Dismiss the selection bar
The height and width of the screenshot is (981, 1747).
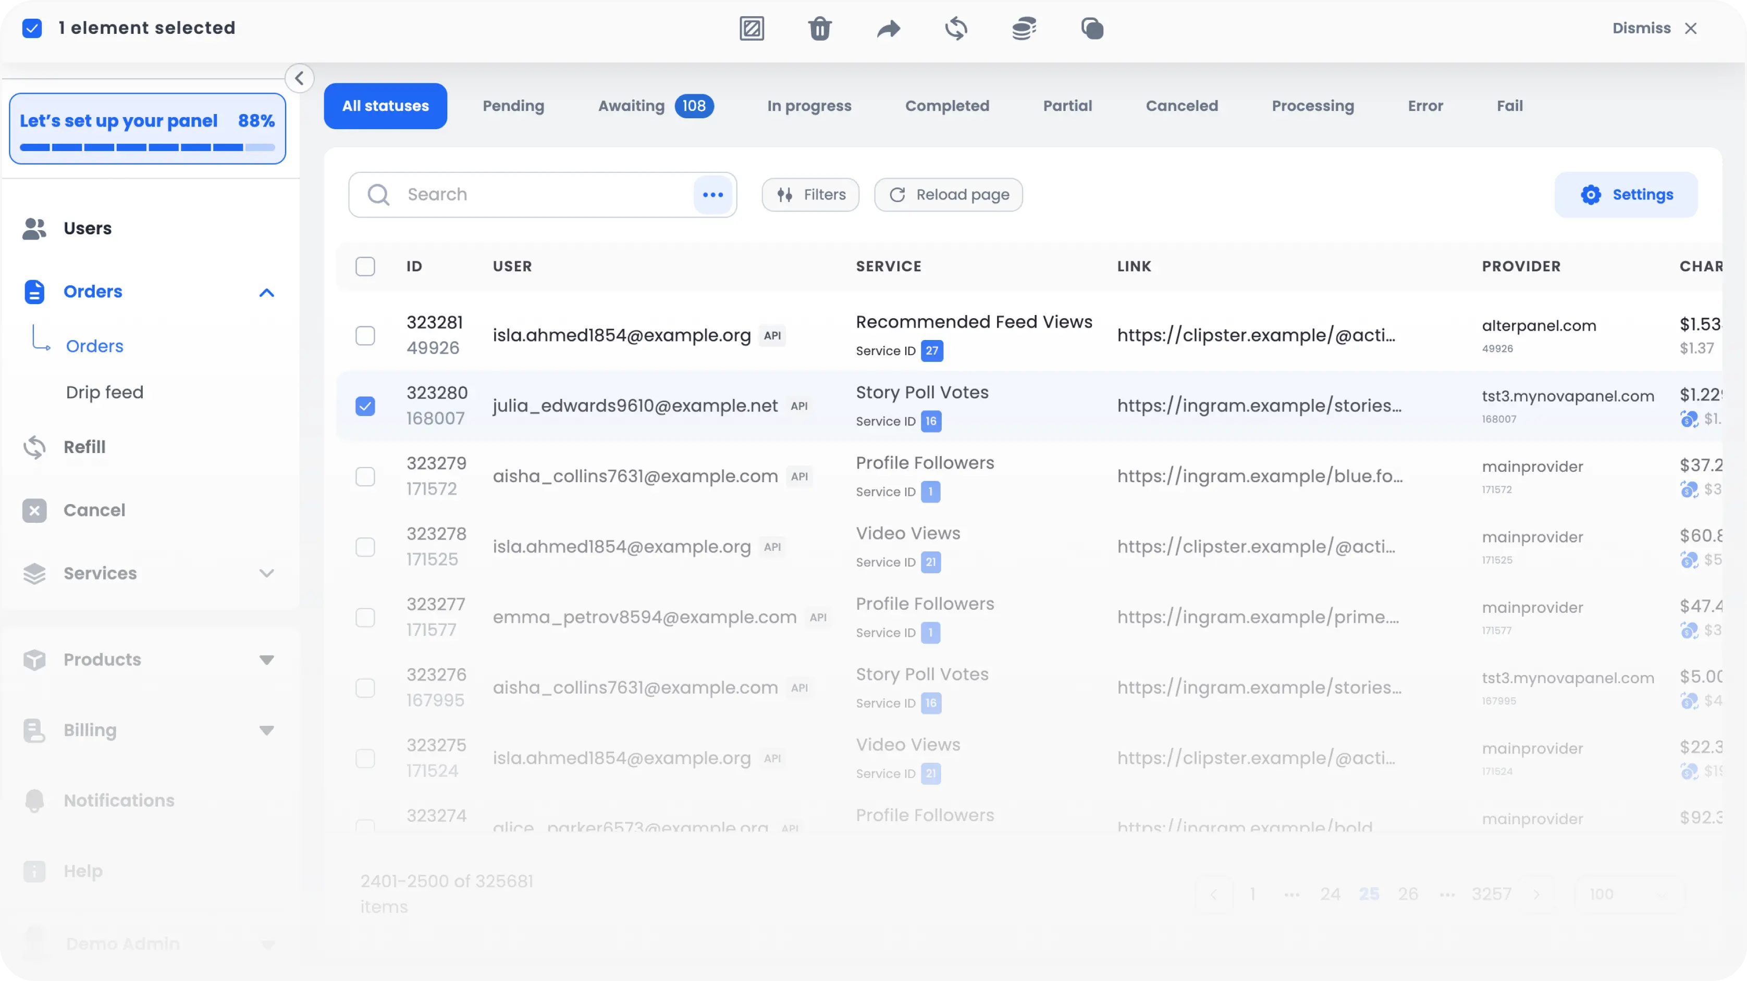pos(1655,29)
